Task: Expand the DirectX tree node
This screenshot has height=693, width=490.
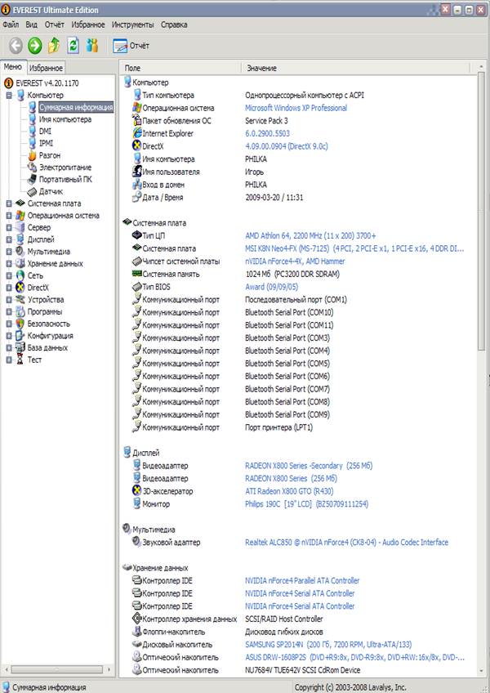Action: click(x=9, y=288)
